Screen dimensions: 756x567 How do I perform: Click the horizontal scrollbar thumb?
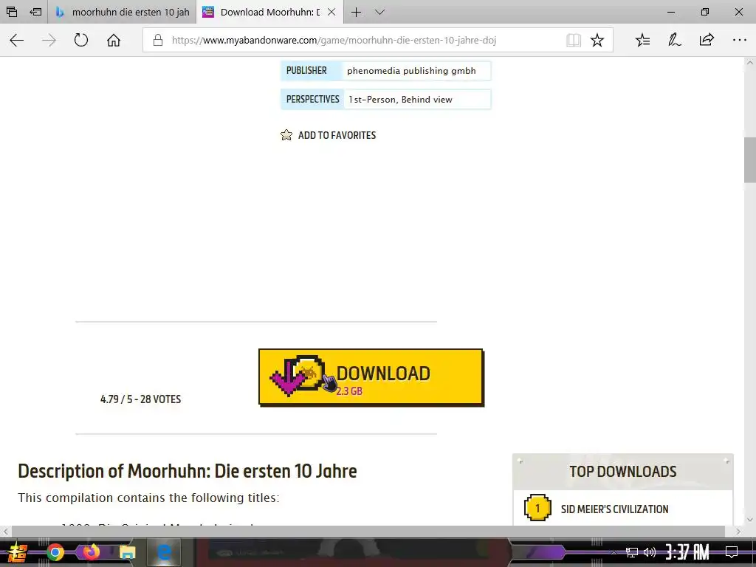[368, 532]
